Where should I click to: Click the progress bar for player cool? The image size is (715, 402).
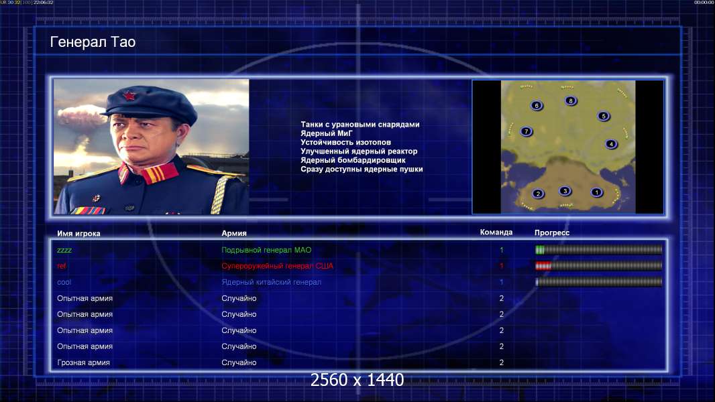[598, 282]
